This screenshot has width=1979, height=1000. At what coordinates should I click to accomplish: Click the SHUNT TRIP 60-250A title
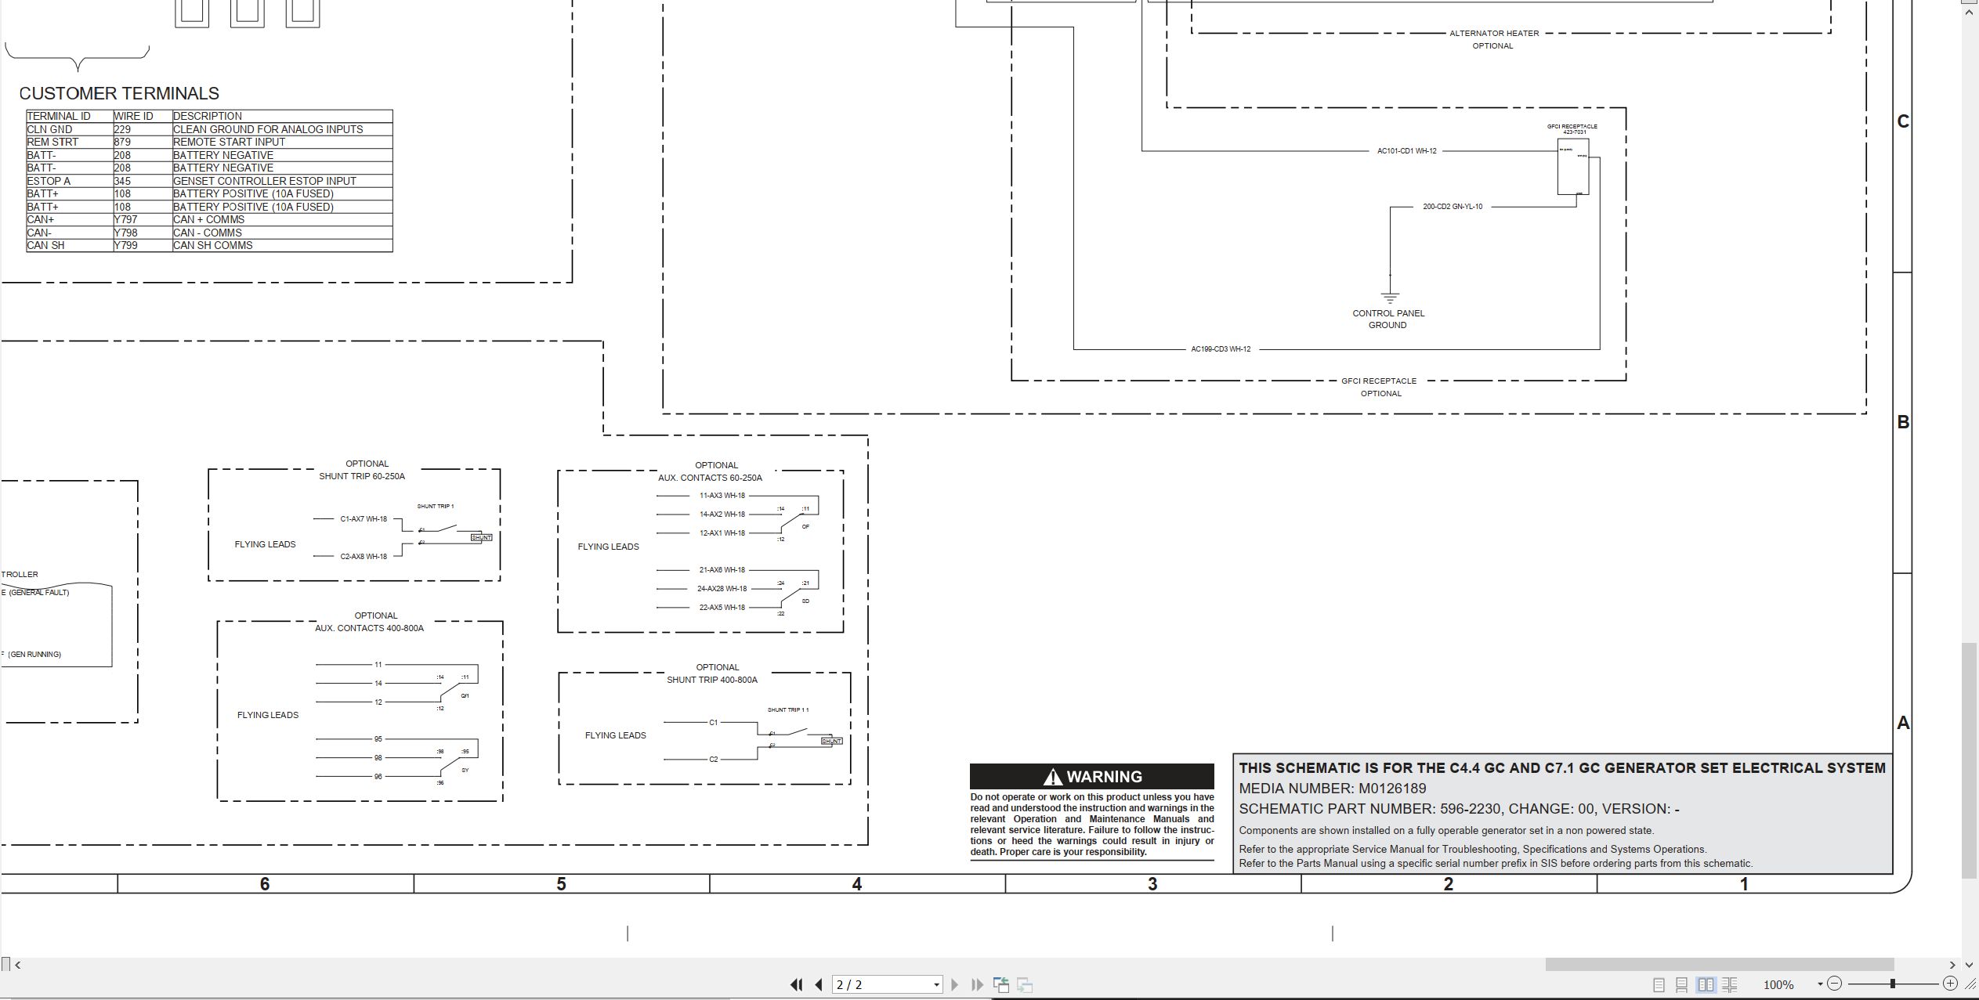click(362, 476)
